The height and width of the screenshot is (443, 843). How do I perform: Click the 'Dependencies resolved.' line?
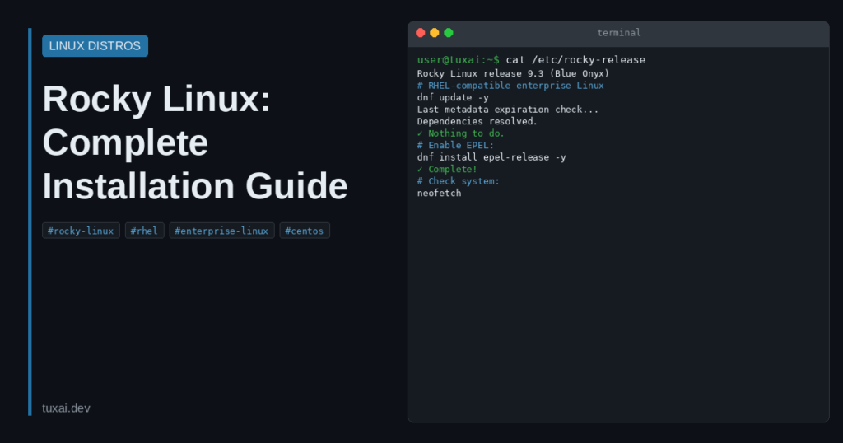(477, 122)
